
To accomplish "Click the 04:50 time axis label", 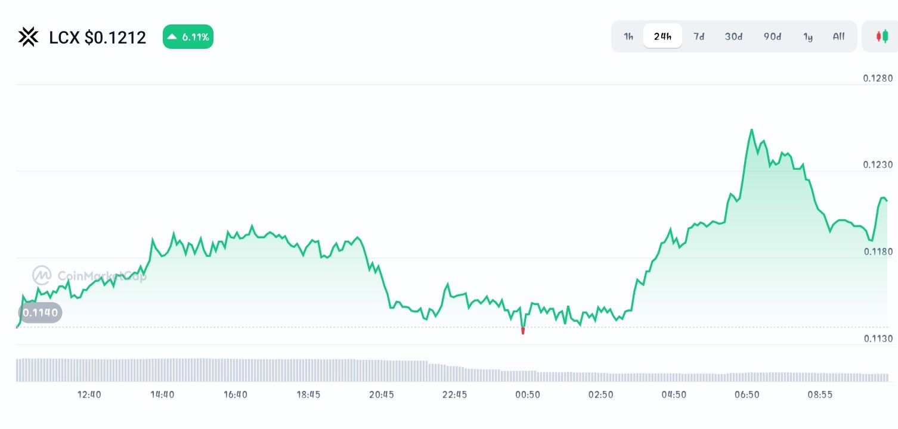I will pyautogui.click(x=674, y=394).
